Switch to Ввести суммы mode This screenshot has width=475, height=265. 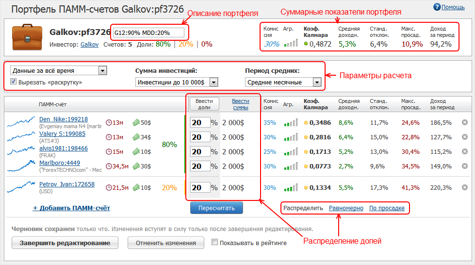click(241, 104)
